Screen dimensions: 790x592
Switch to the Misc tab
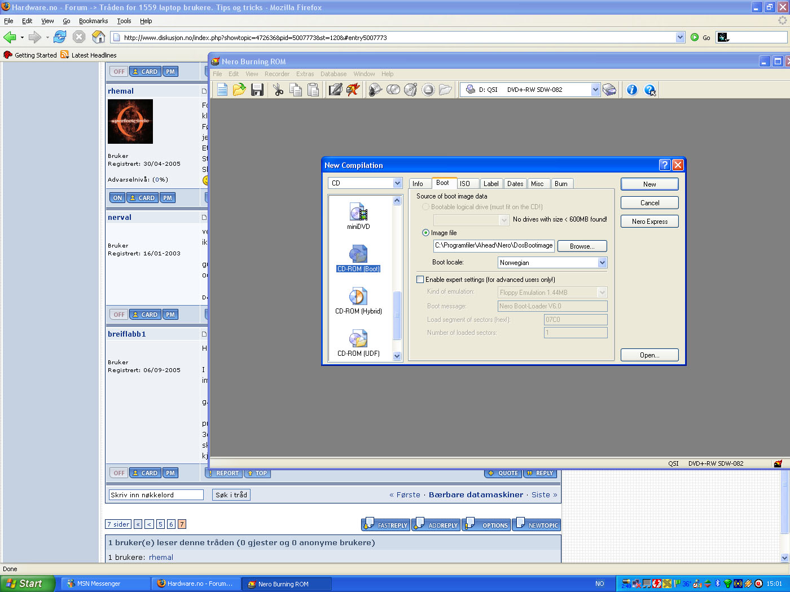(538, 184)
